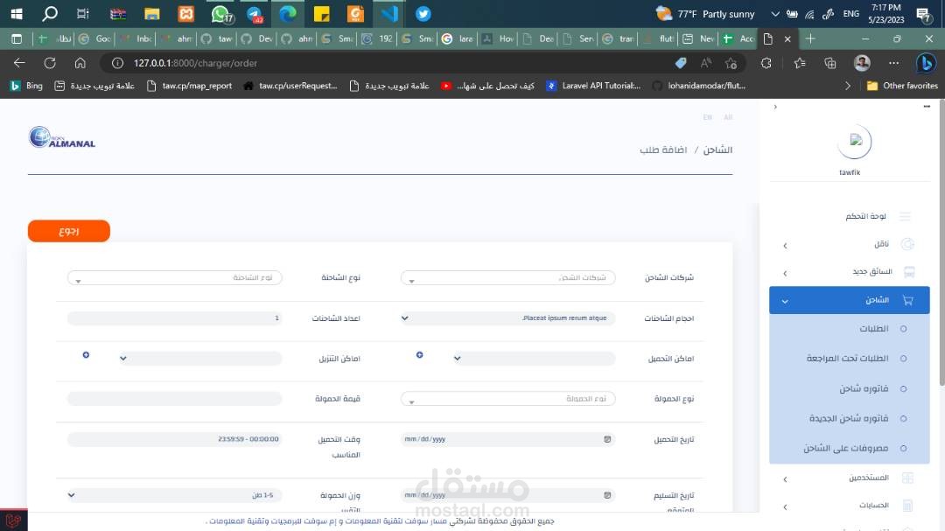Click the tawfik profile avatar
Viewport: 945px width, 531px height.
point(855,142)
